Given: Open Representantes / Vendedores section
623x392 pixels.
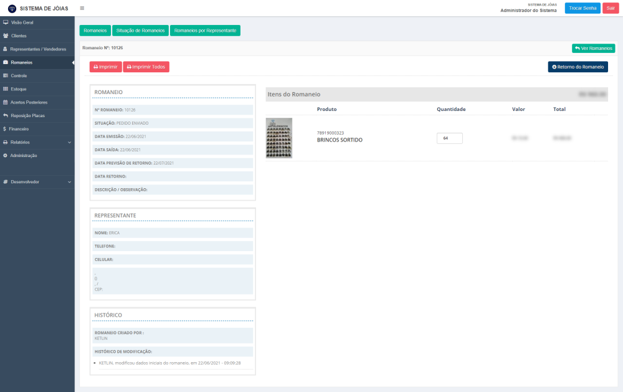Looking at the screenshot, I should pos(37,49).
